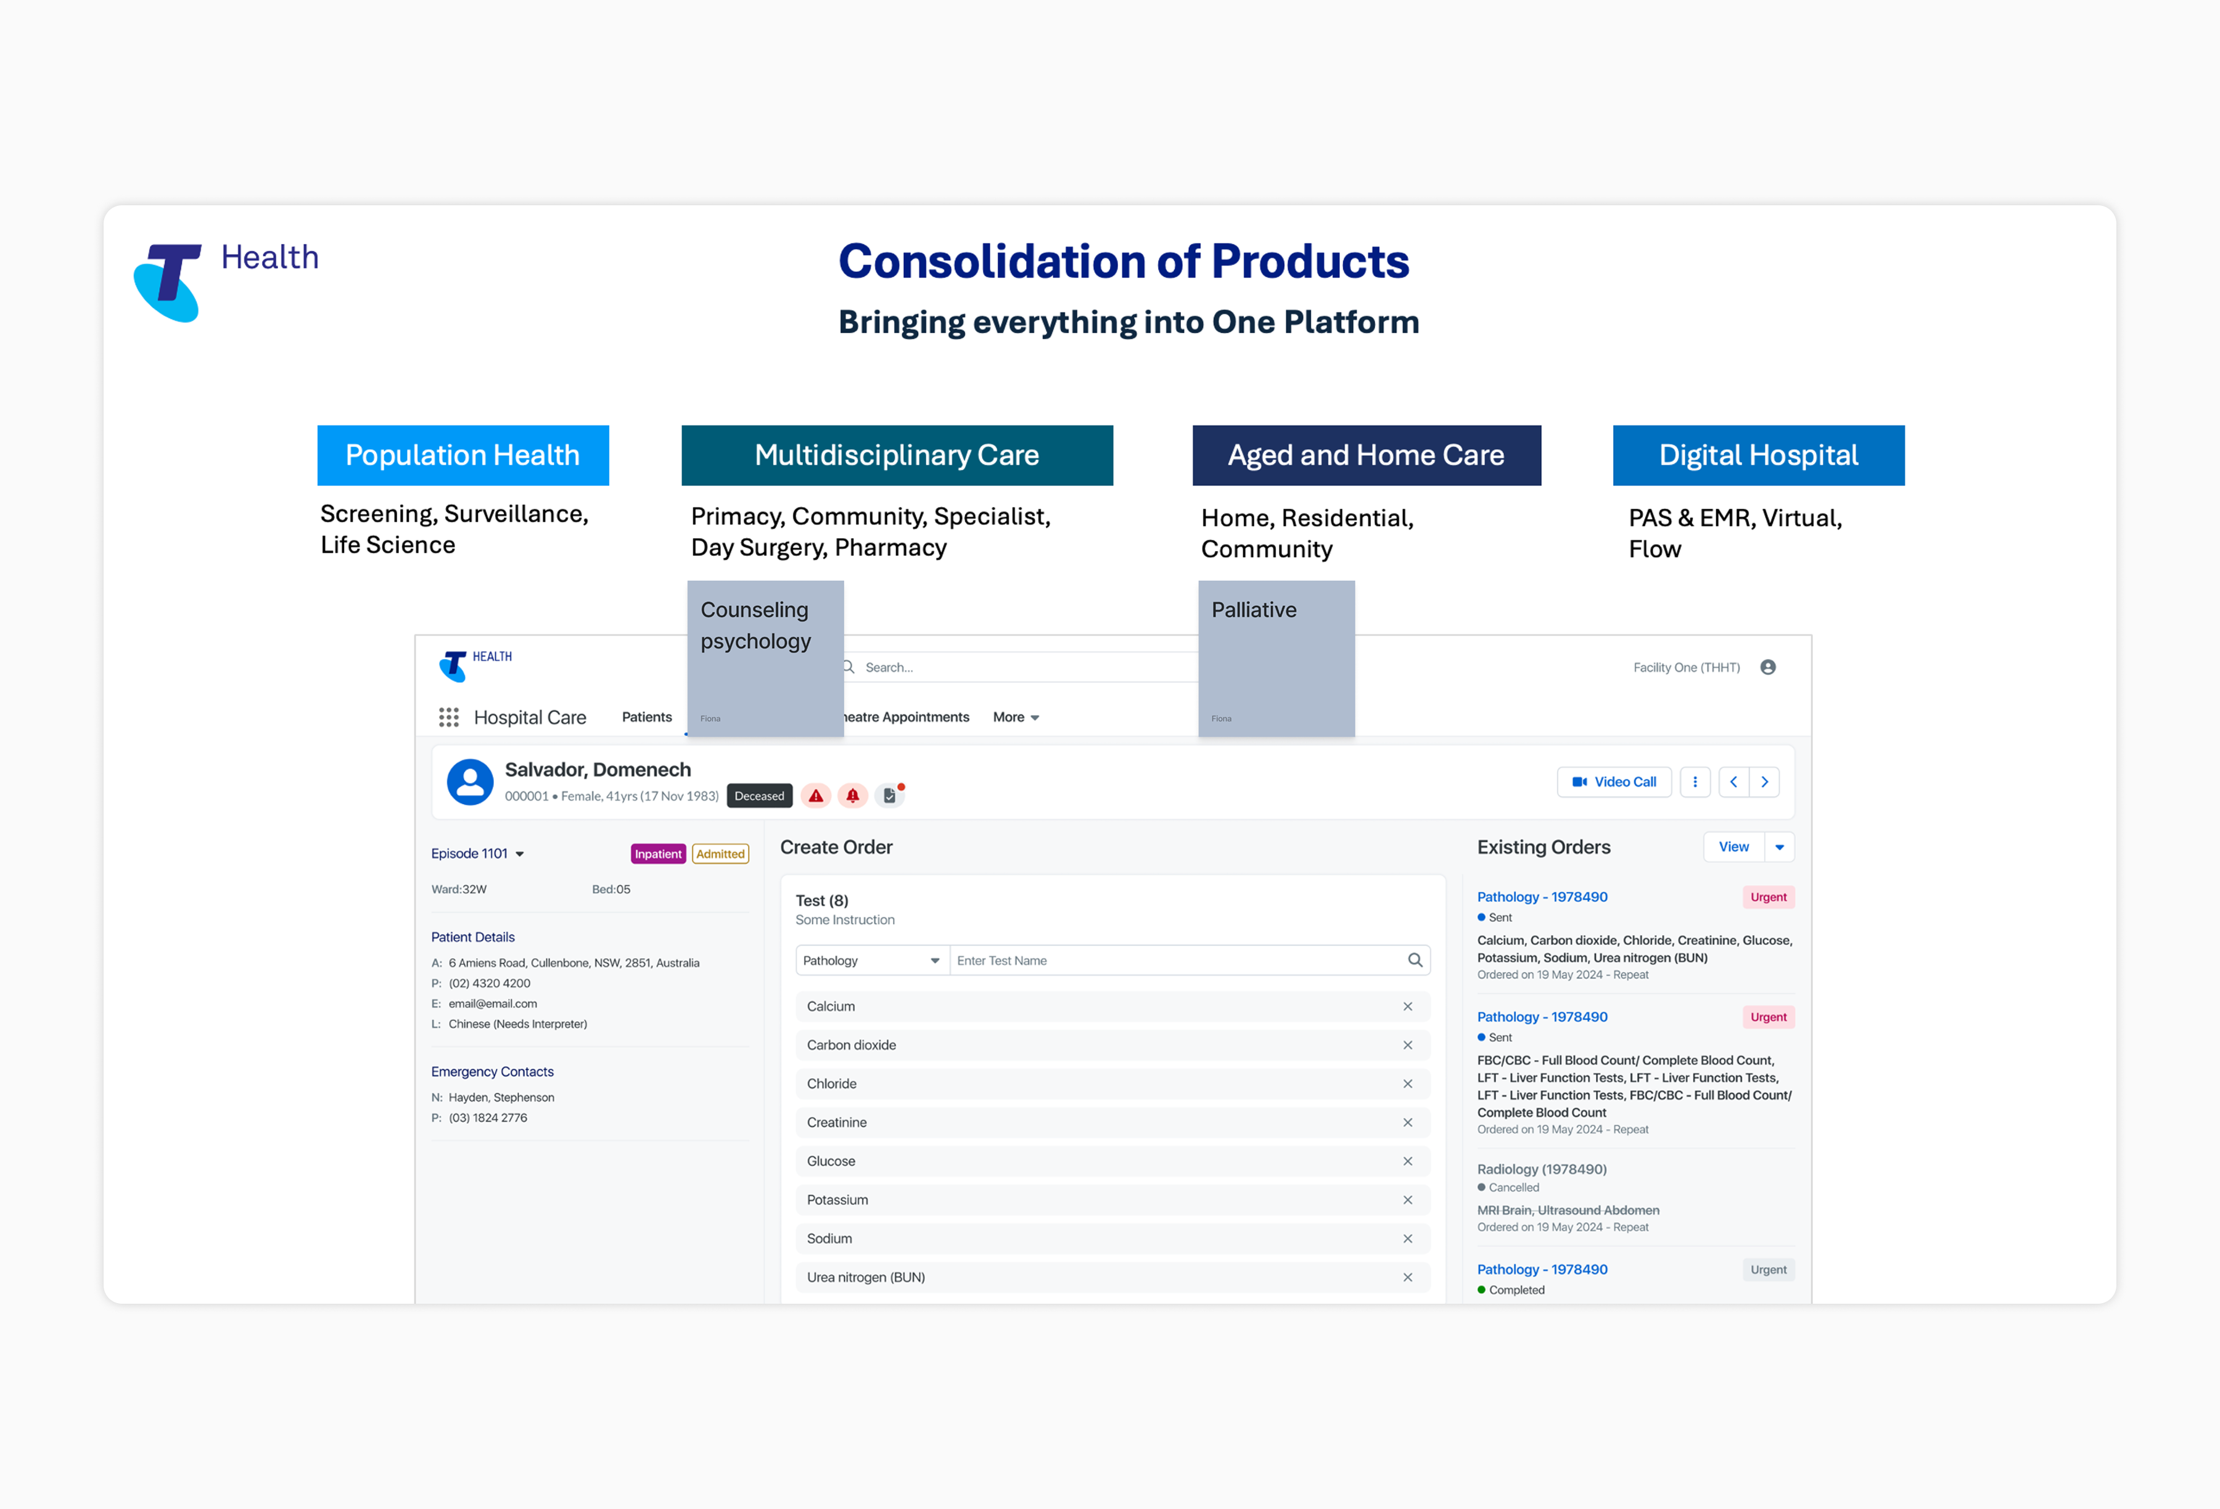
Task: Click the user account avatar icon
Action: 1767,668
